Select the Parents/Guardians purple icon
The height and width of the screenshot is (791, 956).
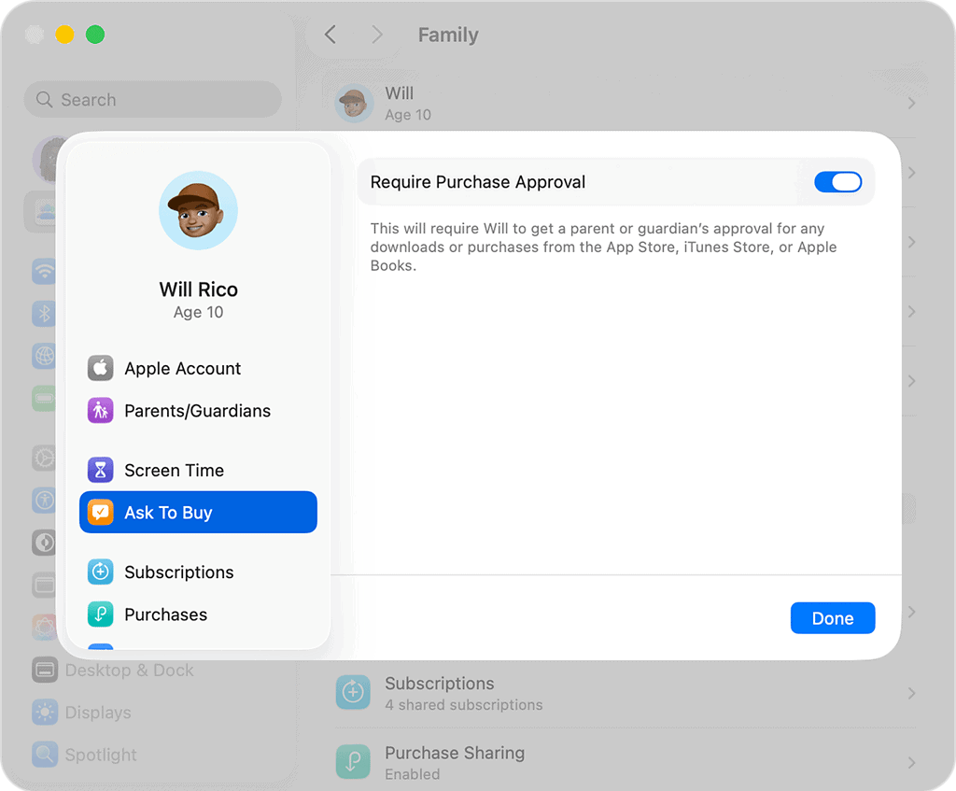click(100, 410)
